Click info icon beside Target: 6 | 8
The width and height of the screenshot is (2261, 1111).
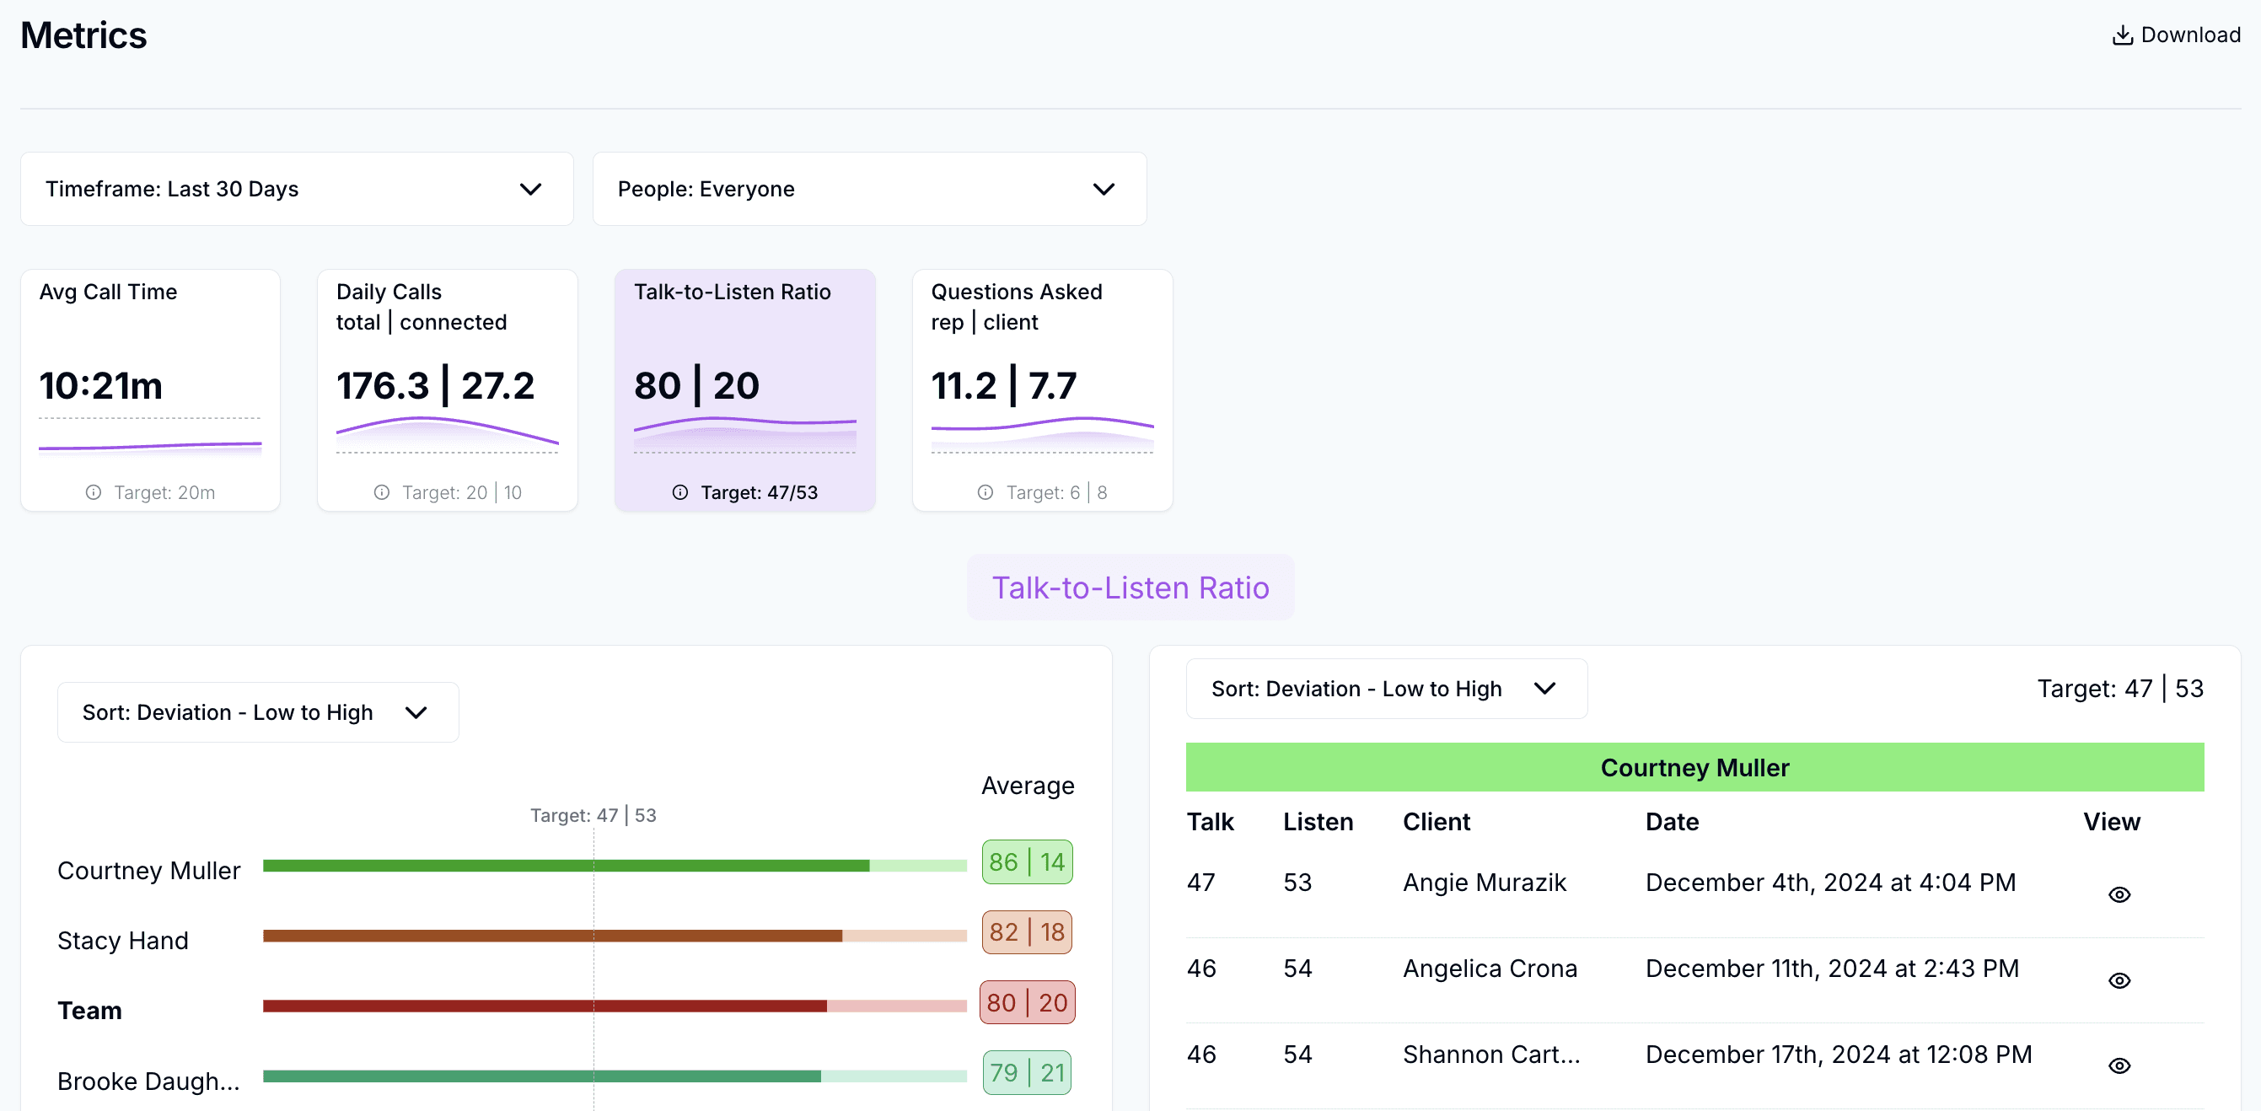coord(985,492)
